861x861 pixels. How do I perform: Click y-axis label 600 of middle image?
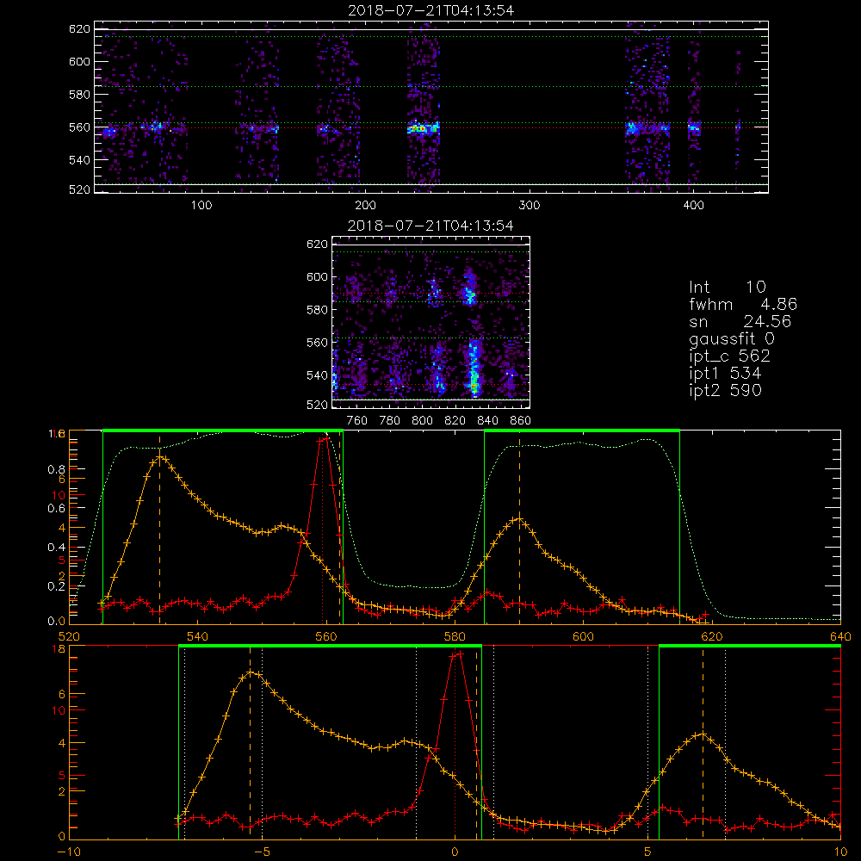point(317,276)
